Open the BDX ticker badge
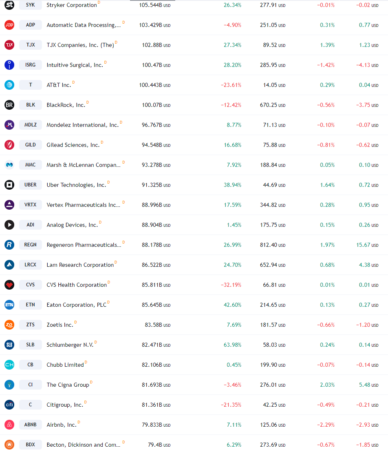The height and width of the screenshot is (452, 388). (x=31, y=445)
